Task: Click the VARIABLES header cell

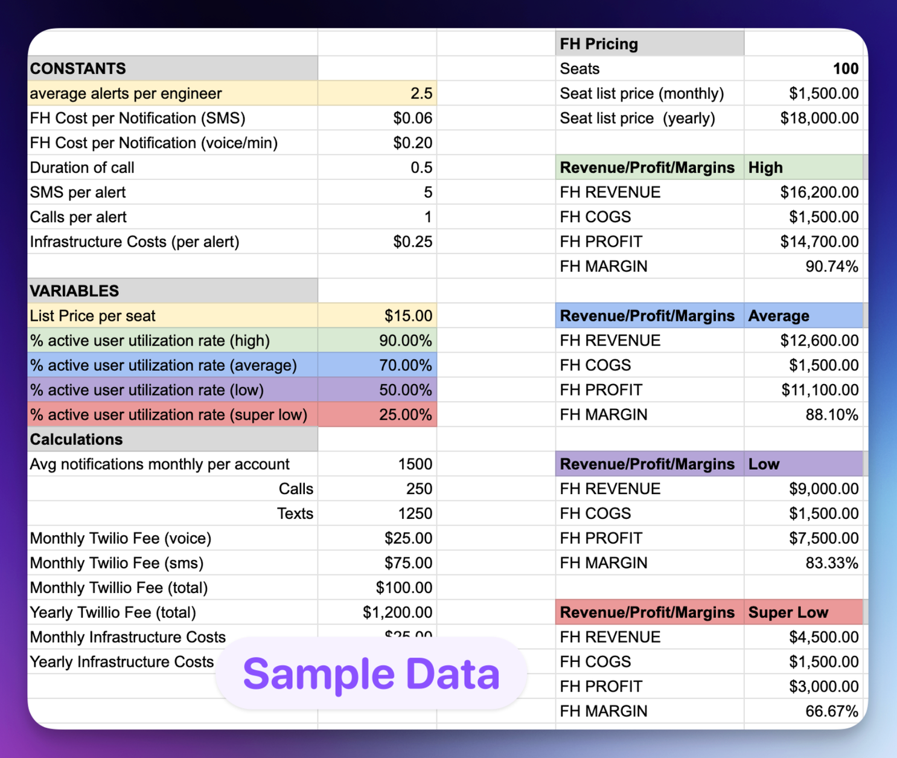Action: click(x=173, y=291)
